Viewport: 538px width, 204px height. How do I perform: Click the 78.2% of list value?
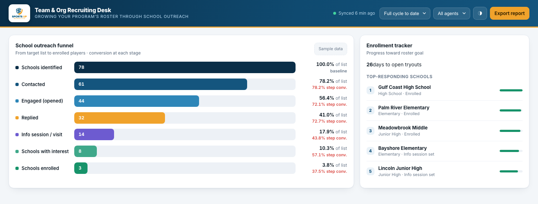[333, 81]
